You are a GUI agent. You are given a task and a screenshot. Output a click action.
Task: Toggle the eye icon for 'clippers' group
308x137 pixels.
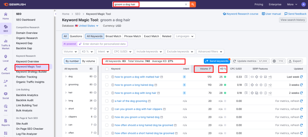pyautogui.click(x=95, y=116)
